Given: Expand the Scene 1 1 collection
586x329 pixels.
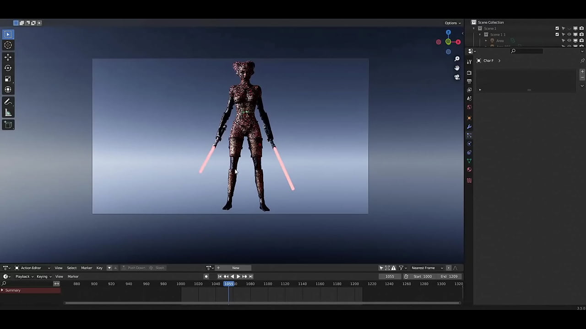Looking at the screenshot, I should tap(480, 35).
